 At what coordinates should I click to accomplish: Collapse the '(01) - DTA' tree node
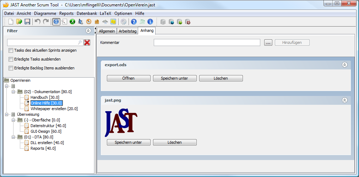click(x=13, y=137)
